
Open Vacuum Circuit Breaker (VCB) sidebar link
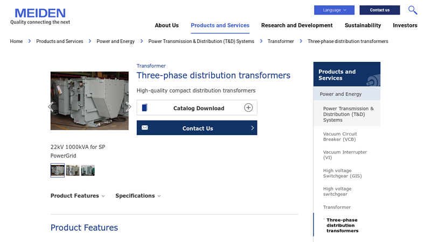click(x=340, y=137)
